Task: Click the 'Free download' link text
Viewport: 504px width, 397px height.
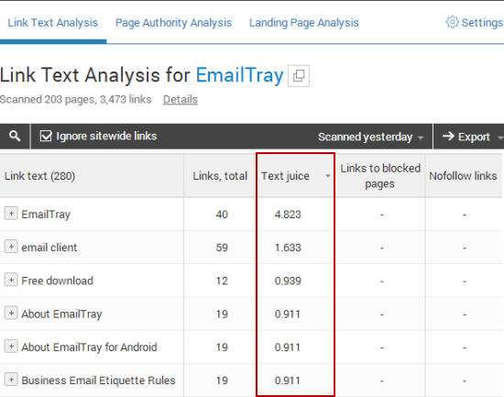Action: pos(57,281)
